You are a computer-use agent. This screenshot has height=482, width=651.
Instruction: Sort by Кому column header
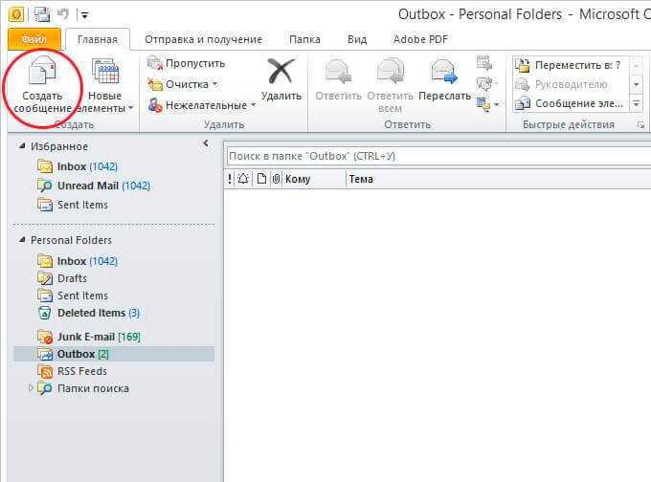tap(313, 179)
